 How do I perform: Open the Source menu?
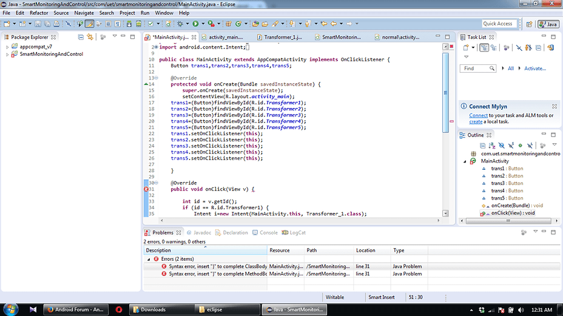pyautogui.click(x=61, y=13)
